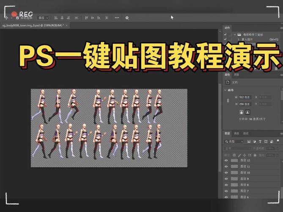283x212 pixels.
Task: Click the distribute horizontally icon
Action: pos(107,18)
